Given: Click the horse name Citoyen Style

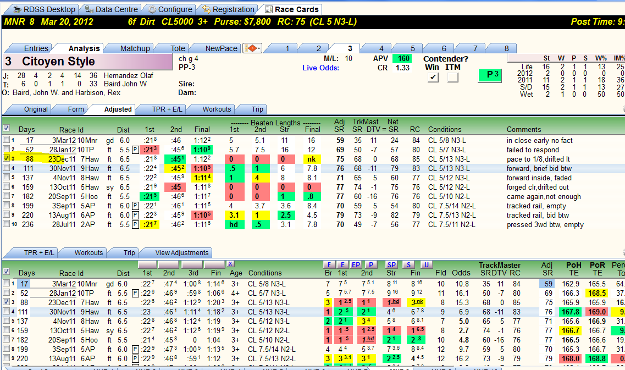Looking at the screenshot, I should click(x=58, y=62).
